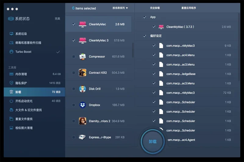This screenshot has width=244, height=162.
Task: Select the 系统垃圾 monitor icon
Action: [x=11, y=34]
